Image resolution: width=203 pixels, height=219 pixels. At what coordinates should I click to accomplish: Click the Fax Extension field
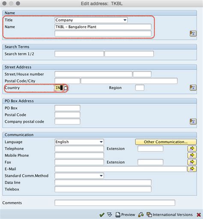[150, 162]
